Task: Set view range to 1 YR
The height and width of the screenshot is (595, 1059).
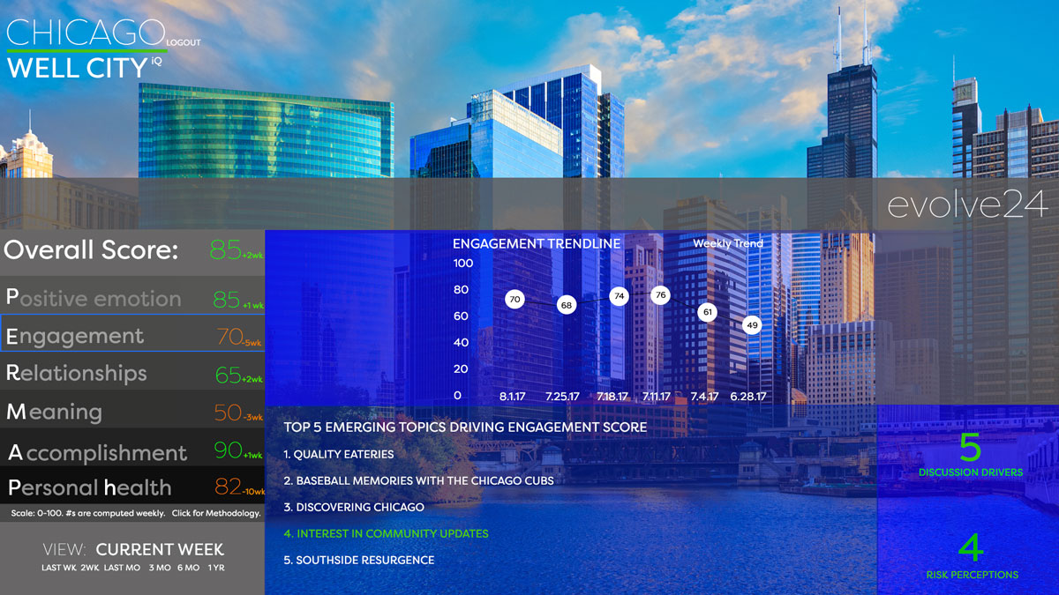Action: tap(216, 568)
